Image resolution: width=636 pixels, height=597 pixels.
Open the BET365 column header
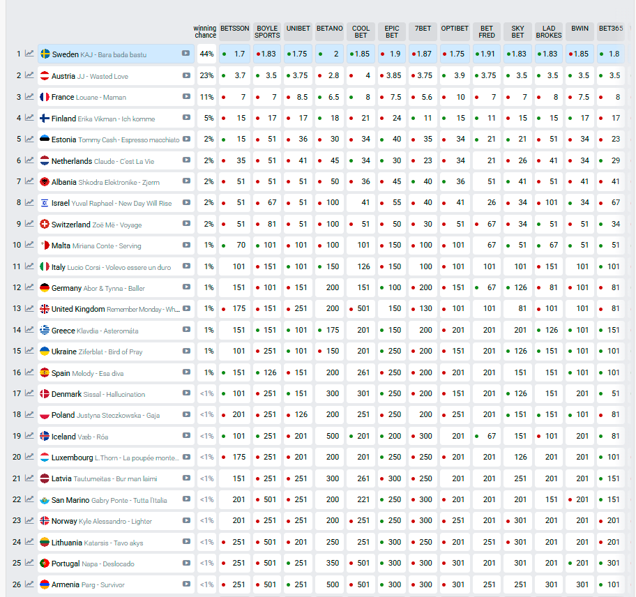point(611,31)
